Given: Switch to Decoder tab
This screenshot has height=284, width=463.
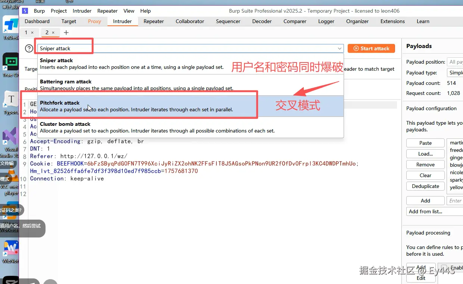Looking at the screenshot, I should pyautogui.click(x=262, y=21).
